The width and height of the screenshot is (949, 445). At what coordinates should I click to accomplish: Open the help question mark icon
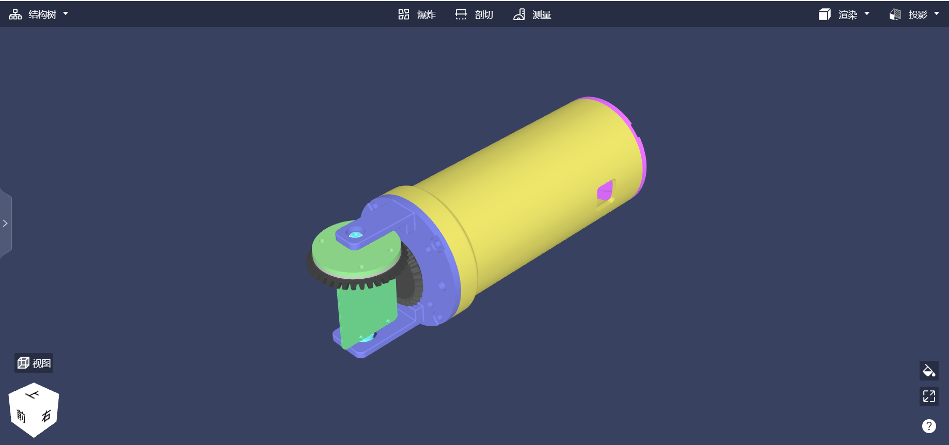[929, 426]
